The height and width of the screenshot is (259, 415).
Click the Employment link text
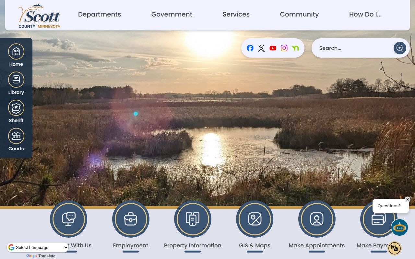pos(131,245)
